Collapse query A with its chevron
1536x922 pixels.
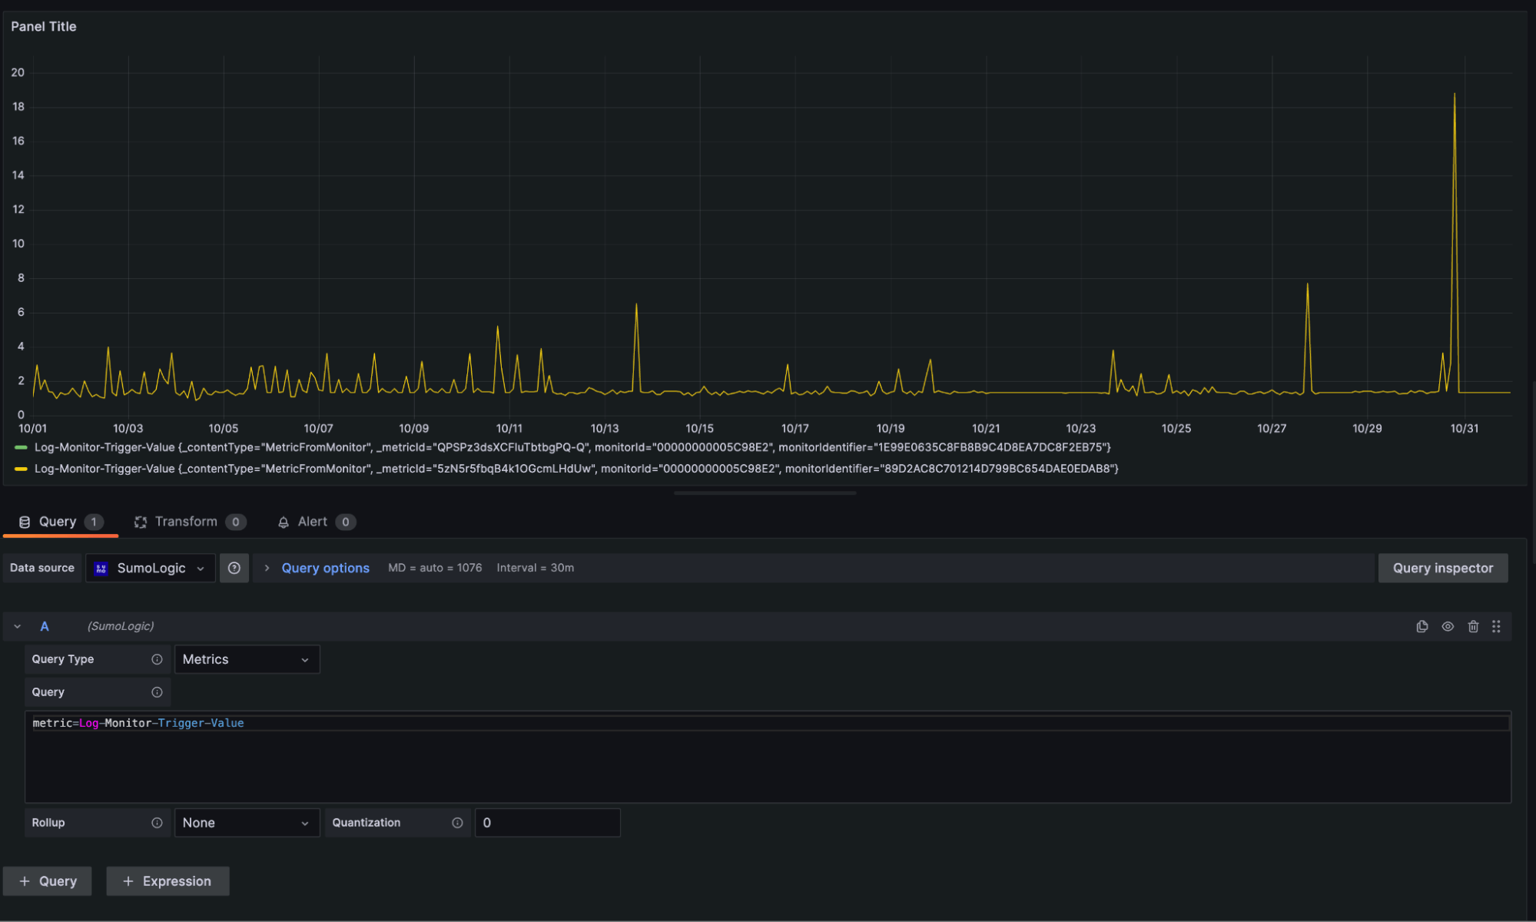17,626
